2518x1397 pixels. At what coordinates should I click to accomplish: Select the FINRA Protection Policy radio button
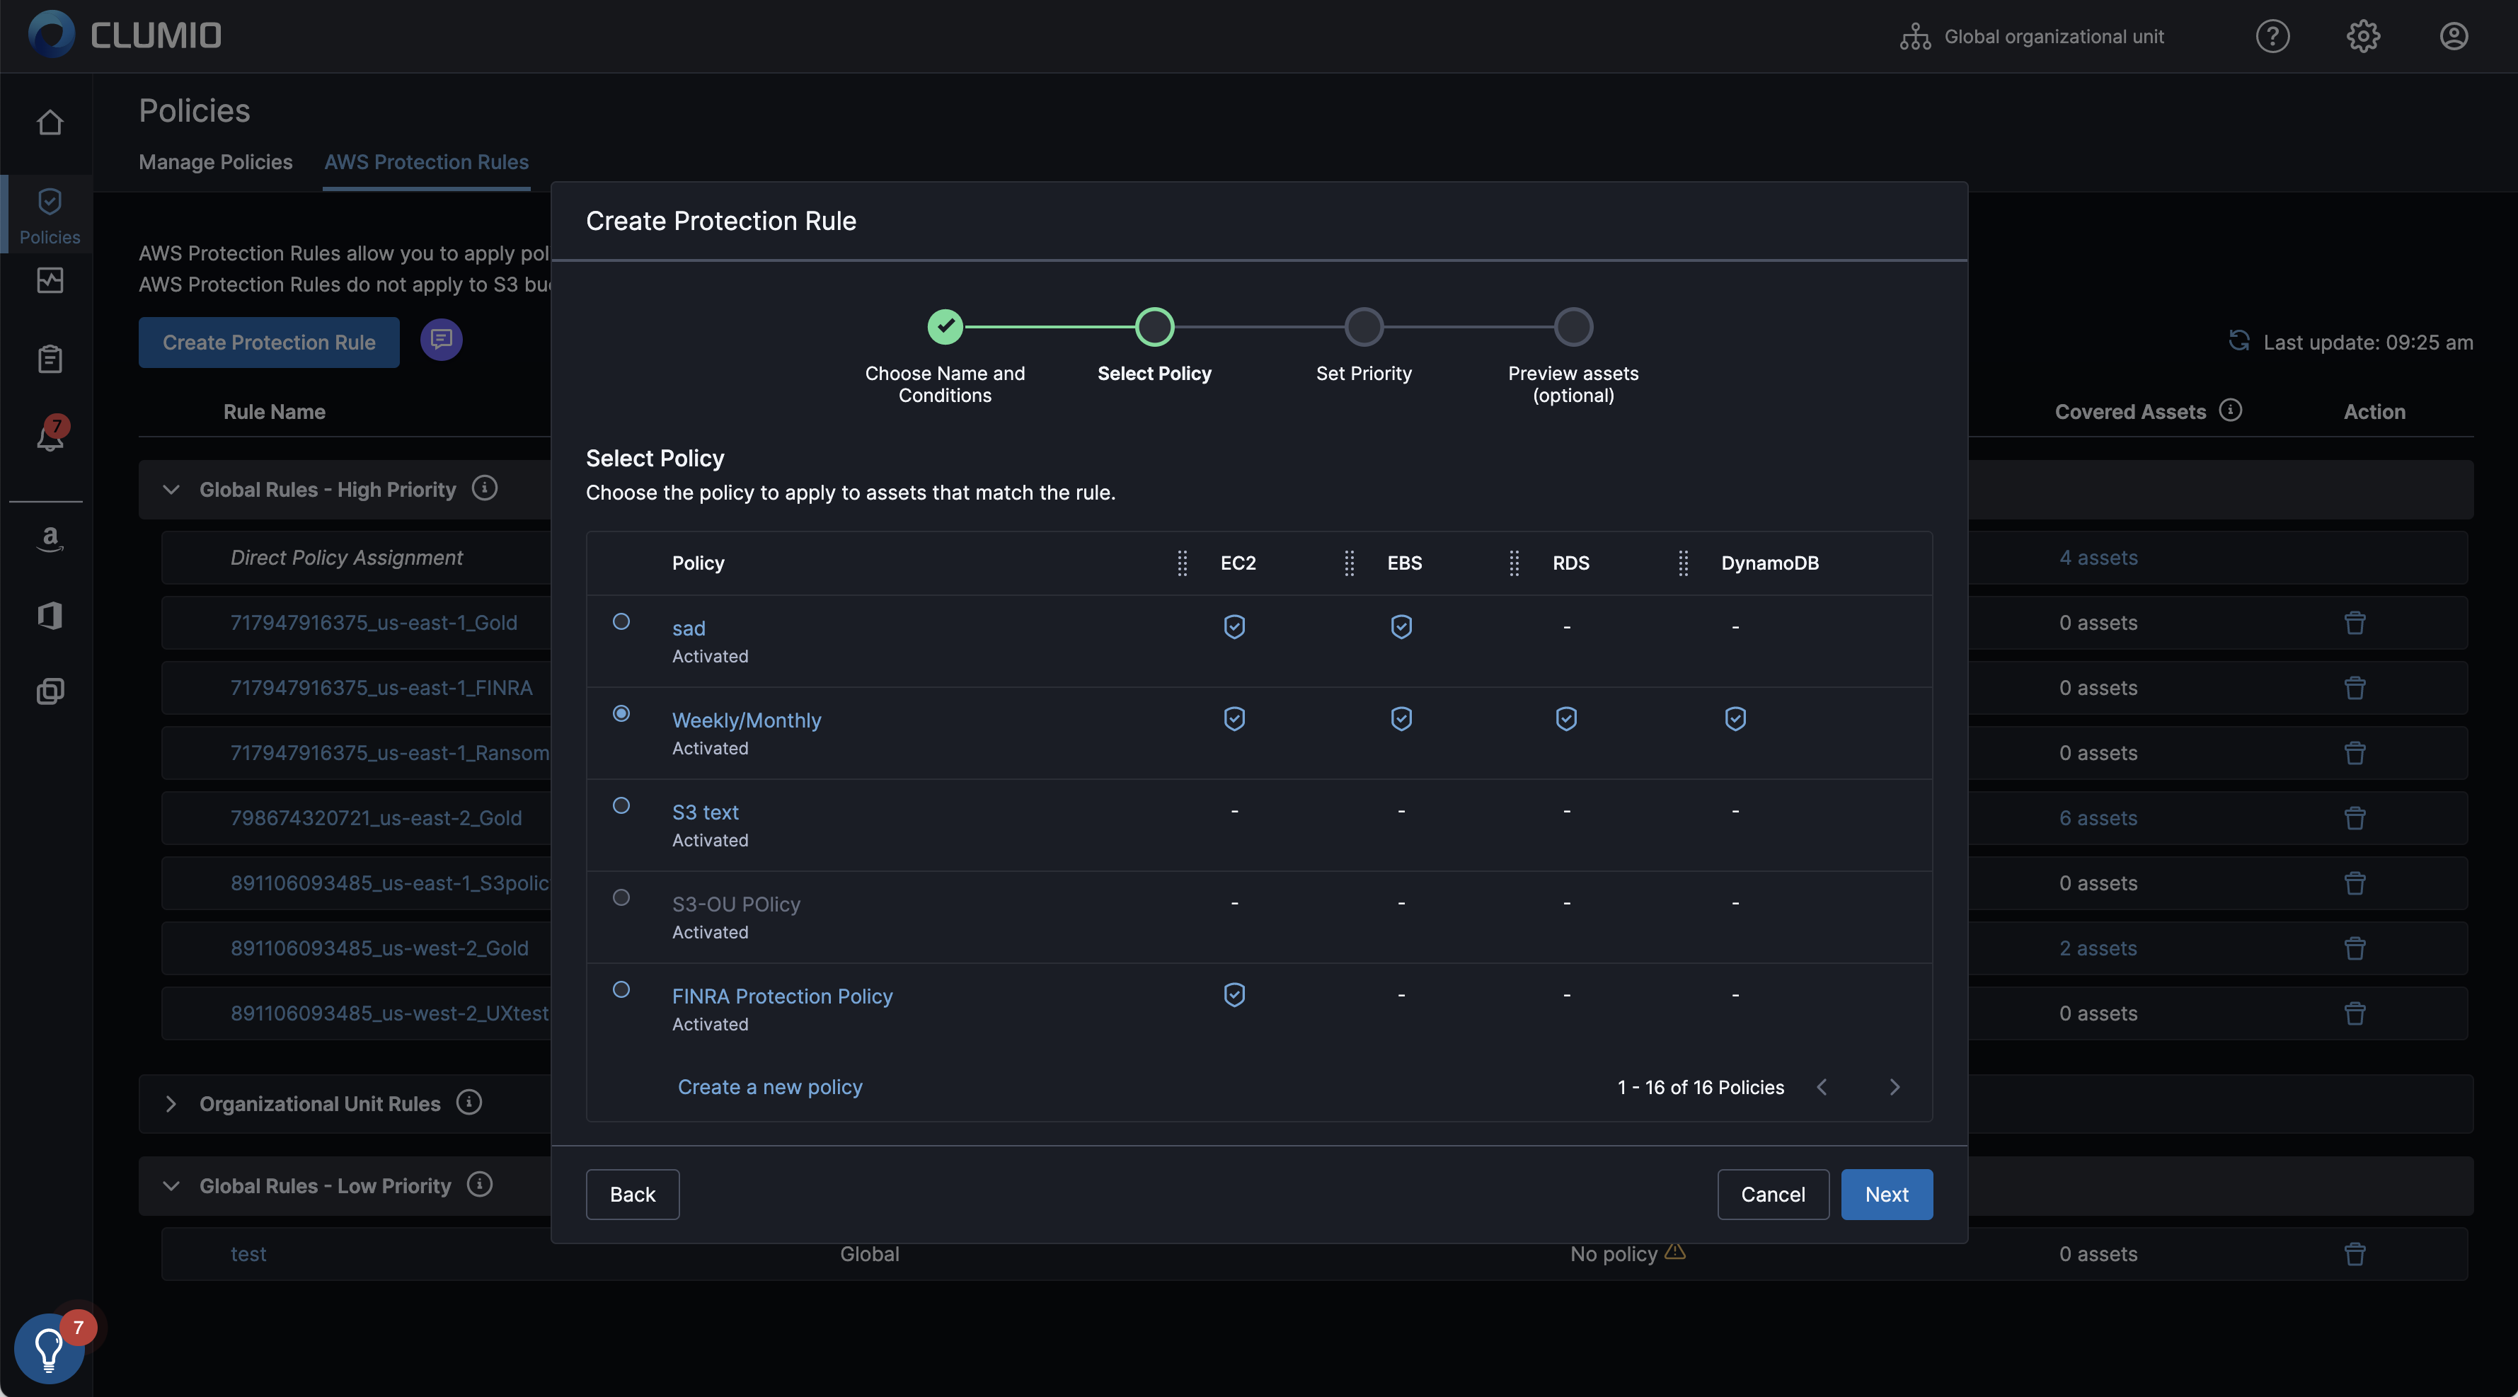pos(621,989)
